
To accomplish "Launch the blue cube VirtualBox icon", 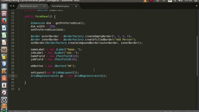I will pyautogui.click(x=4, y=64).
